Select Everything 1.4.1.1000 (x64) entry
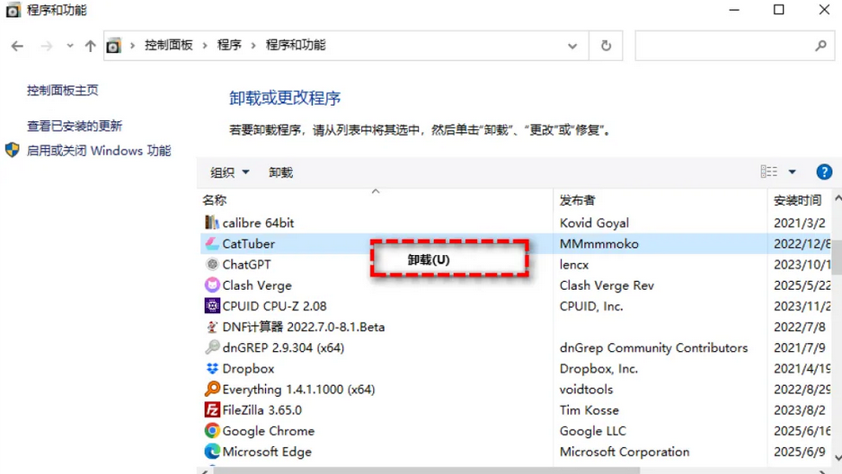842x474 pixels. 298,390
